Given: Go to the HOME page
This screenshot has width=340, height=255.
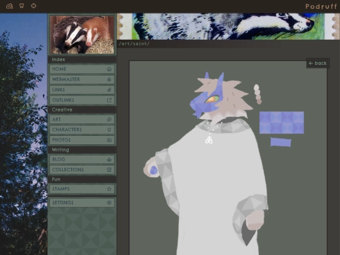Looking at the screenshot, I should click(x=82, y=69).
